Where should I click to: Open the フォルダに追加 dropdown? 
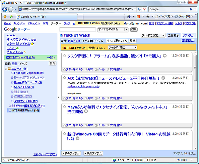pyautogui.click(x=122, y=48)
